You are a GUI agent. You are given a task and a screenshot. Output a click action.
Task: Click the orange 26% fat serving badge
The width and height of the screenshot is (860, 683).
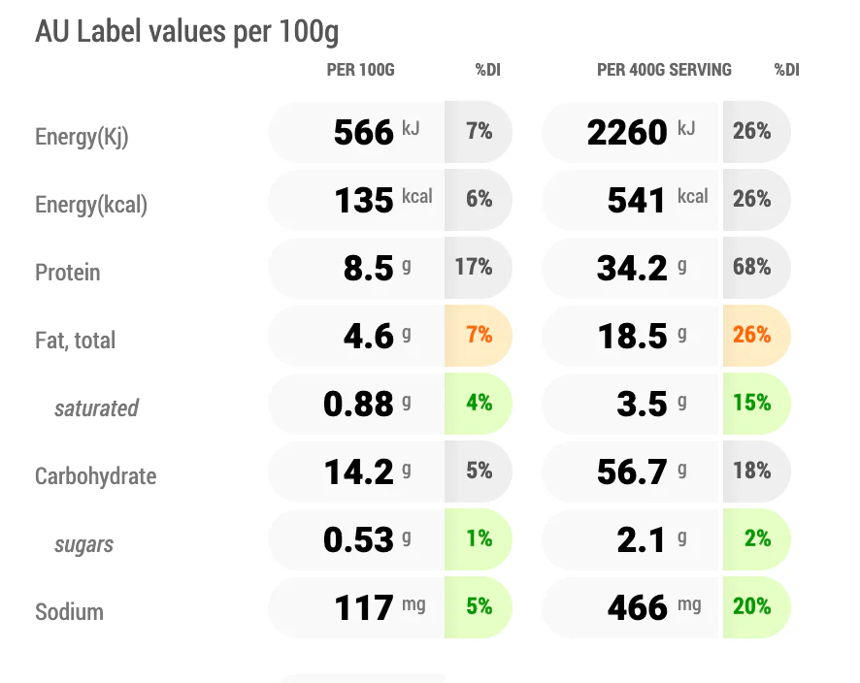tap(756, 336)
